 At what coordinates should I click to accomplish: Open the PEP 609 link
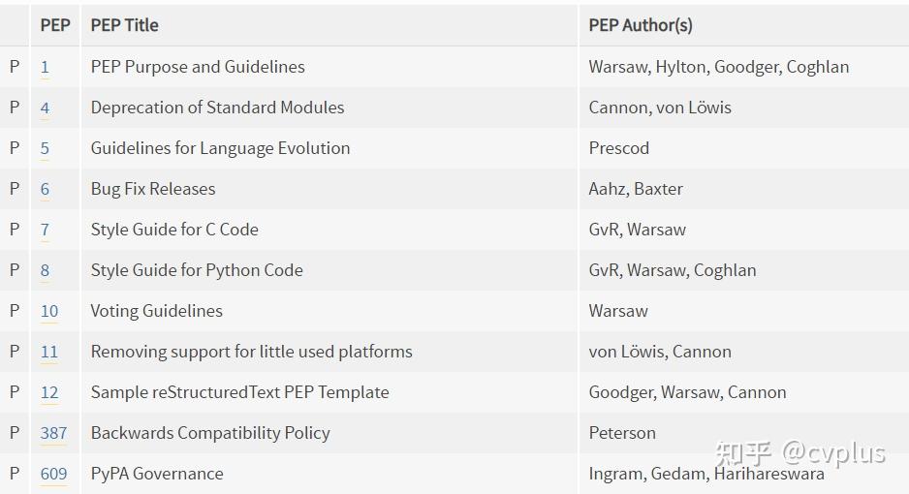pyautogui.click(x=53, y=474)
